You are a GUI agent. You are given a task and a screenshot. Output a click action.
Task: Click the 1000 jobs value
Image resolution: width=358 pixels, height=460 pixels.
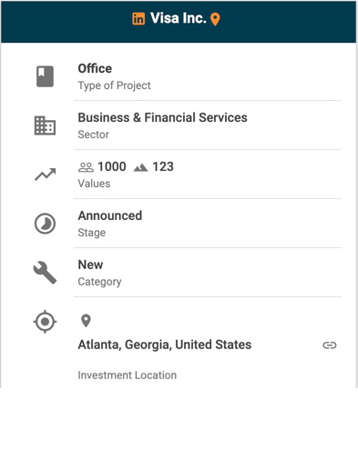[112, 166]
